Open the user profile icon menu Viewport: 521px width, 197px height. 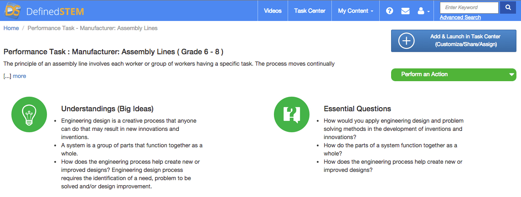point(423,11)
